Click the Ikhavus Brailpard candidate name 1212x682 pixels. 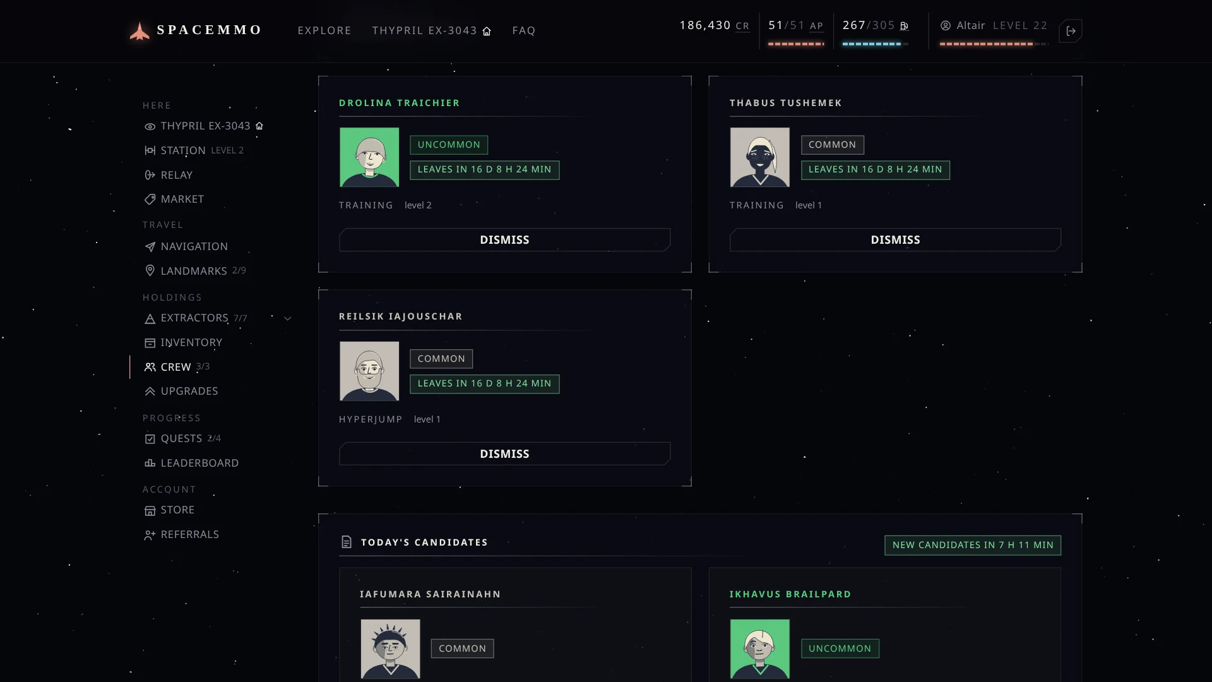click(x=790, y=594)
